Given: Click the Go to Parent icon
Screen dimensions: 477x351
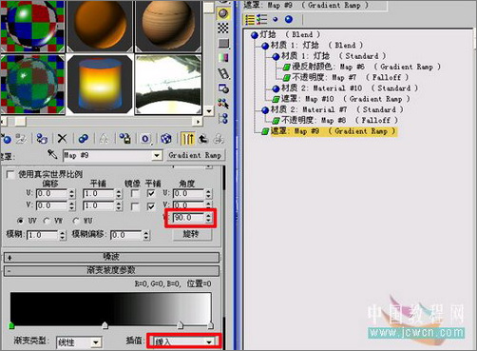Looking at the screenshot, I should [x=203, y=139].
